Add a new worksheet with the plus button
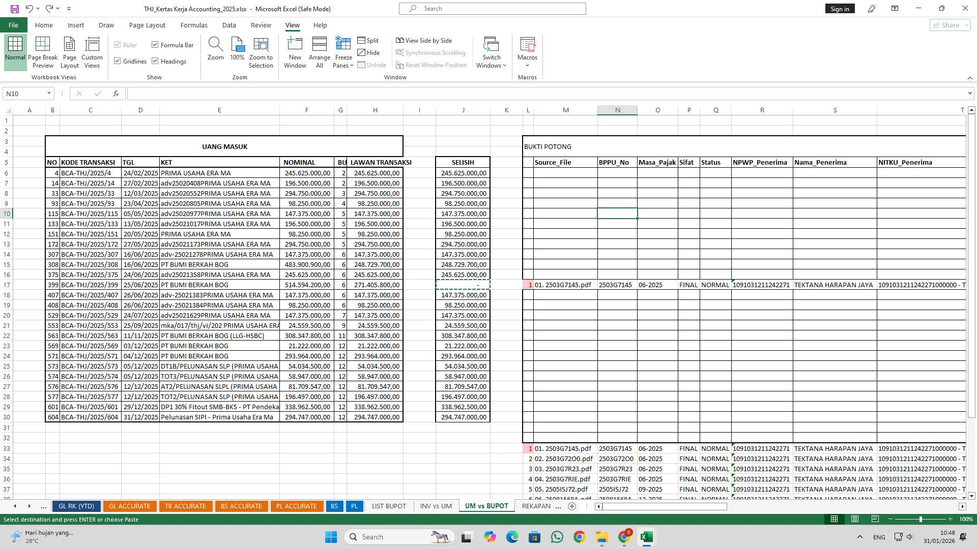The width and height of the screenshot is (977, 549). [572, 506]
